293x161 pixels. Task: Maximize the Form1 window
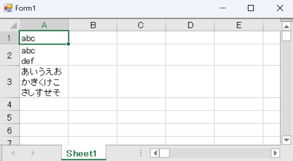(x=251, y=8)
